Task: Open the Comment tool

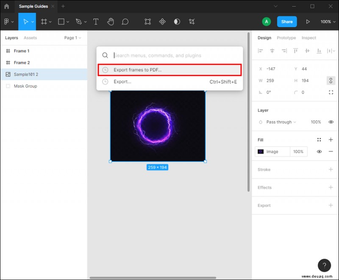Action: pos(125,22)
